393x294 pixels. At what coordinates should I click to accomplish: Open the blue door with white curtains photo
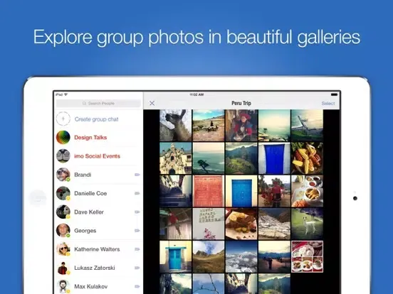(274, 158)
